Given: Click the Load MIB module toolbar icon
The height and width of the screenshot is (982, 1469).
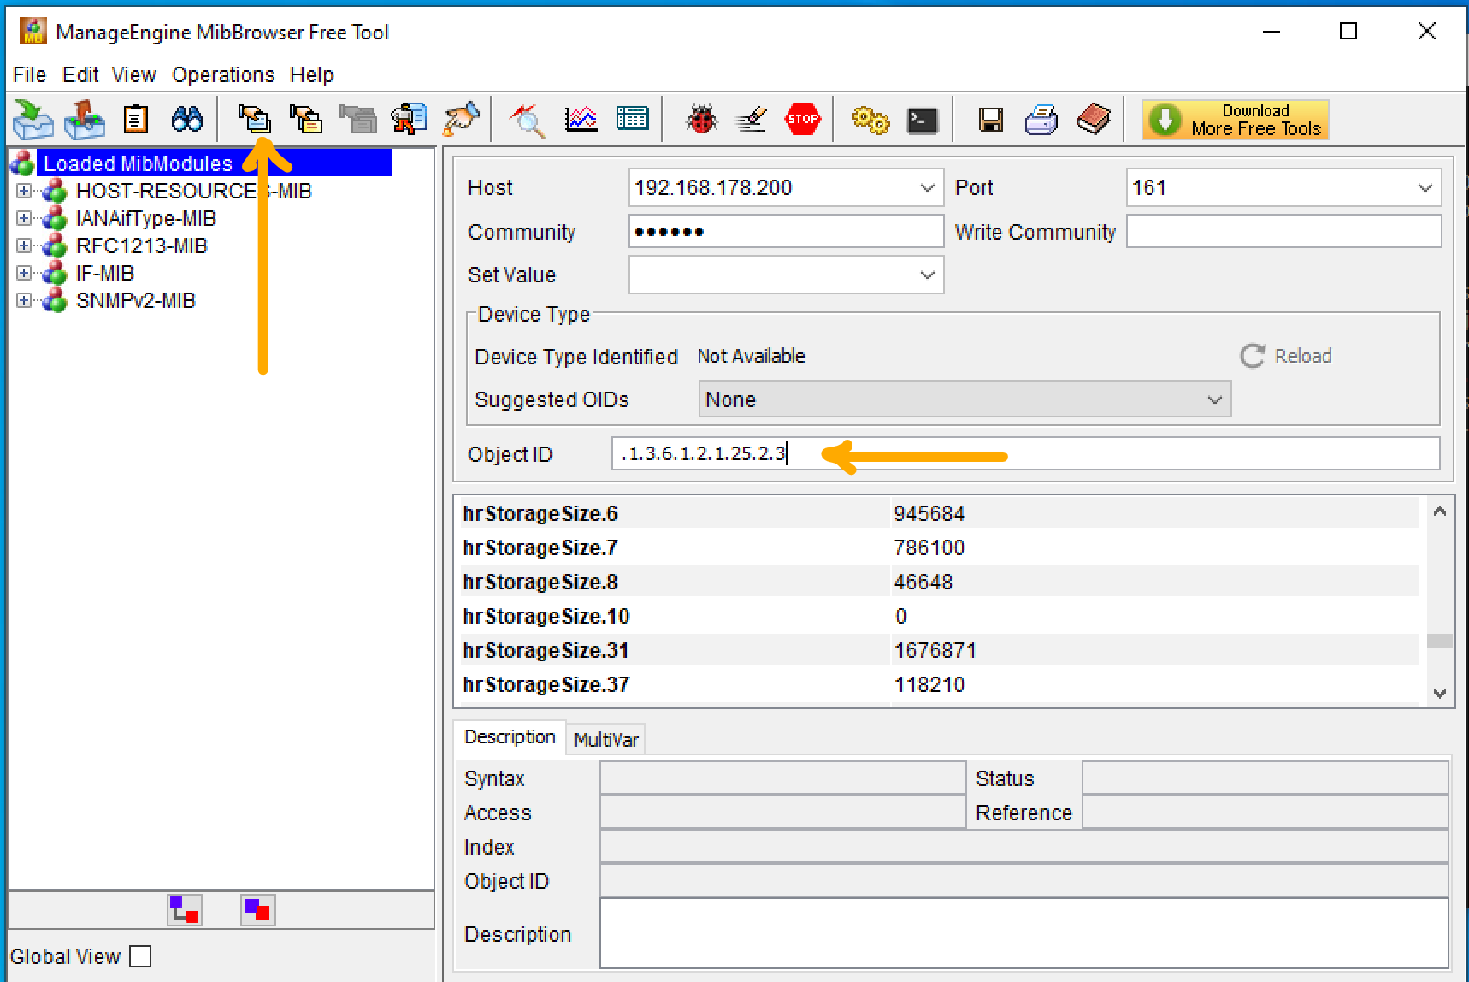Looking at the screenshot, I should click(33, 119).
